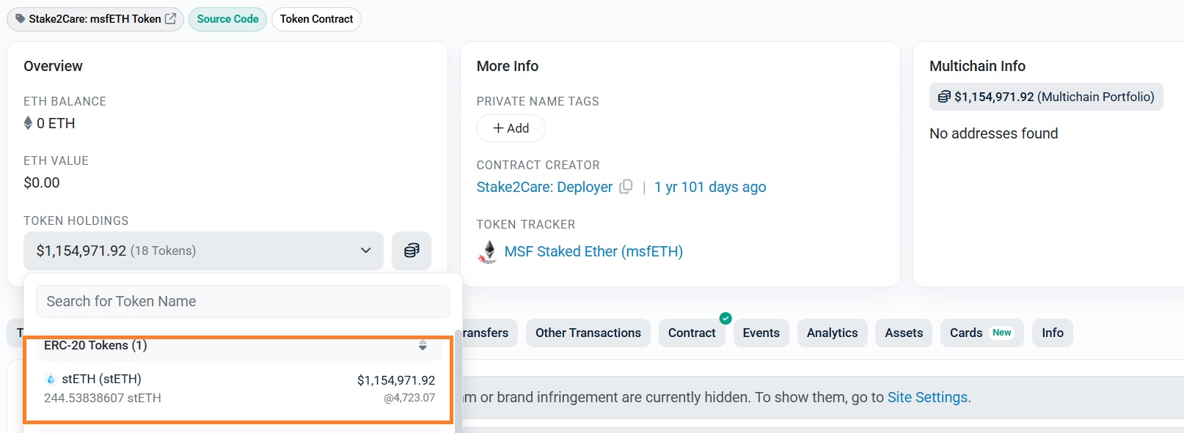
Task: Click the token list scrollbar
Action: pyautogui.click(x=458, y=381)
